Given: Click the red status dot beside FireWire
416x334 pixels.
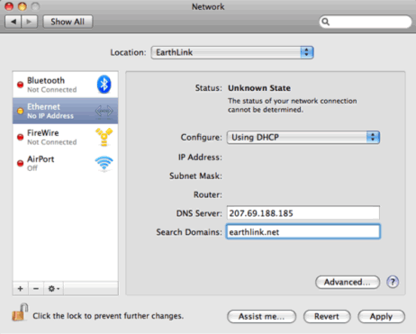Looking at the screenshot, I should point(20,137).
